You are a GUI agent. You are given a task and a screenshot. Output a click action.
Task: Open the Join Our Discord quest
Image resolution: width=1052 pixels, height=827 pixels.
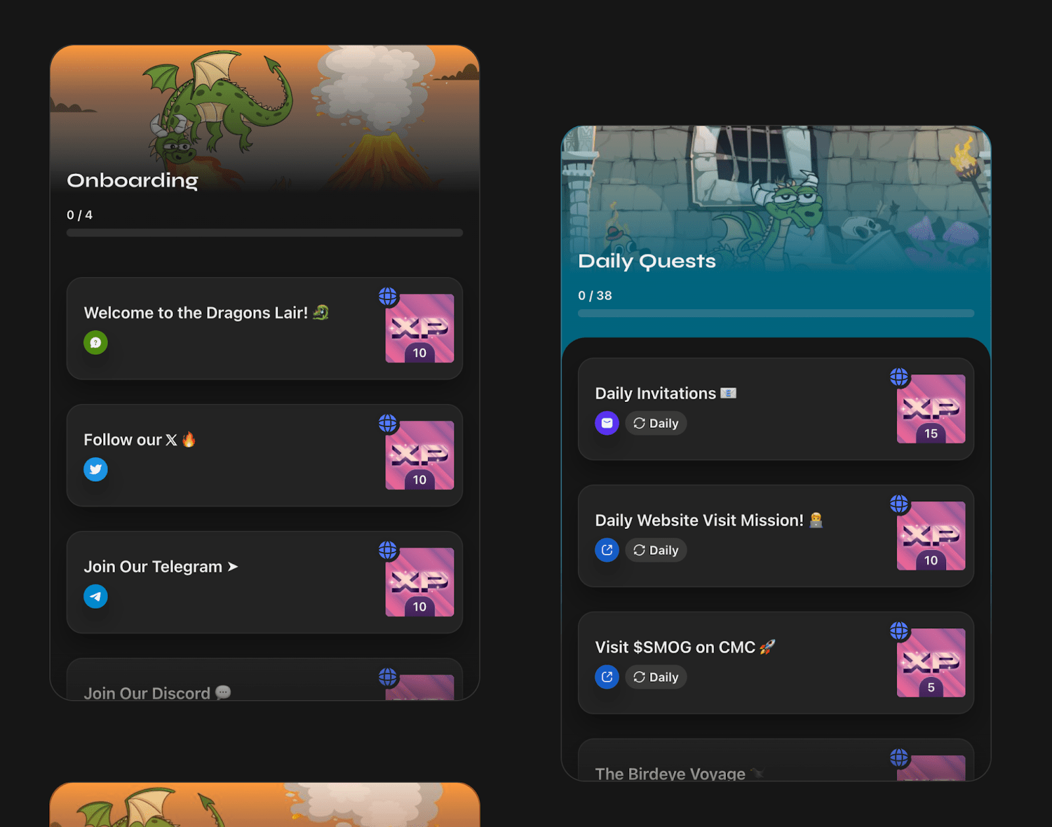[x=264, y=680]
